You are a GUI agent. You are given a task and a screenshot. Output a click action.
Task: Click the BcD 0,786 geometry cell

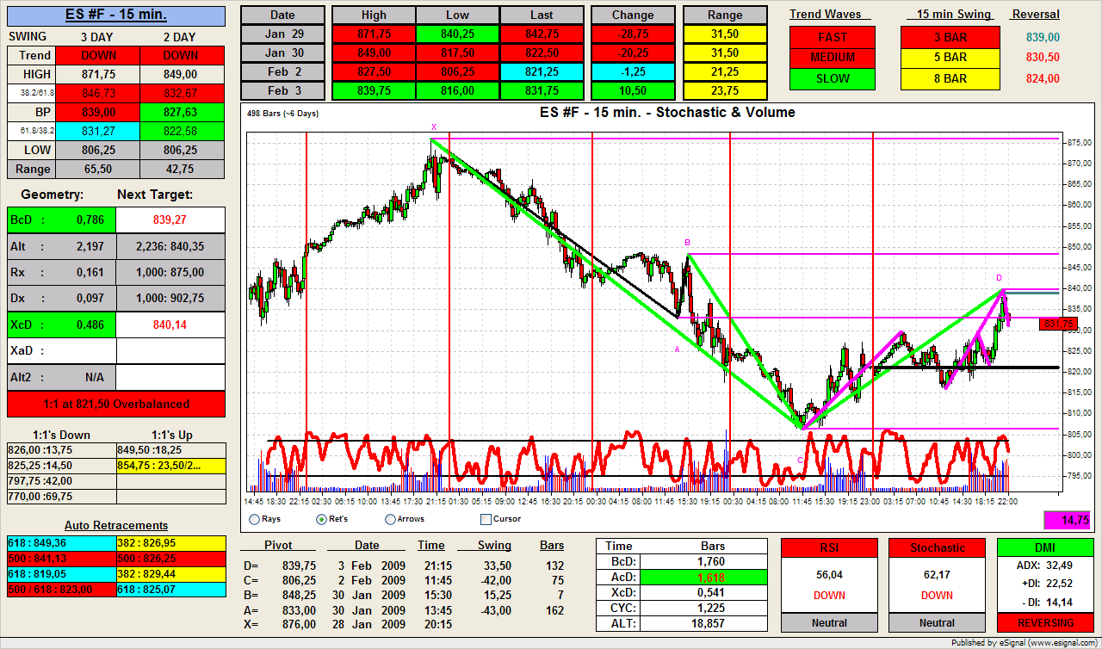(62, 219)
